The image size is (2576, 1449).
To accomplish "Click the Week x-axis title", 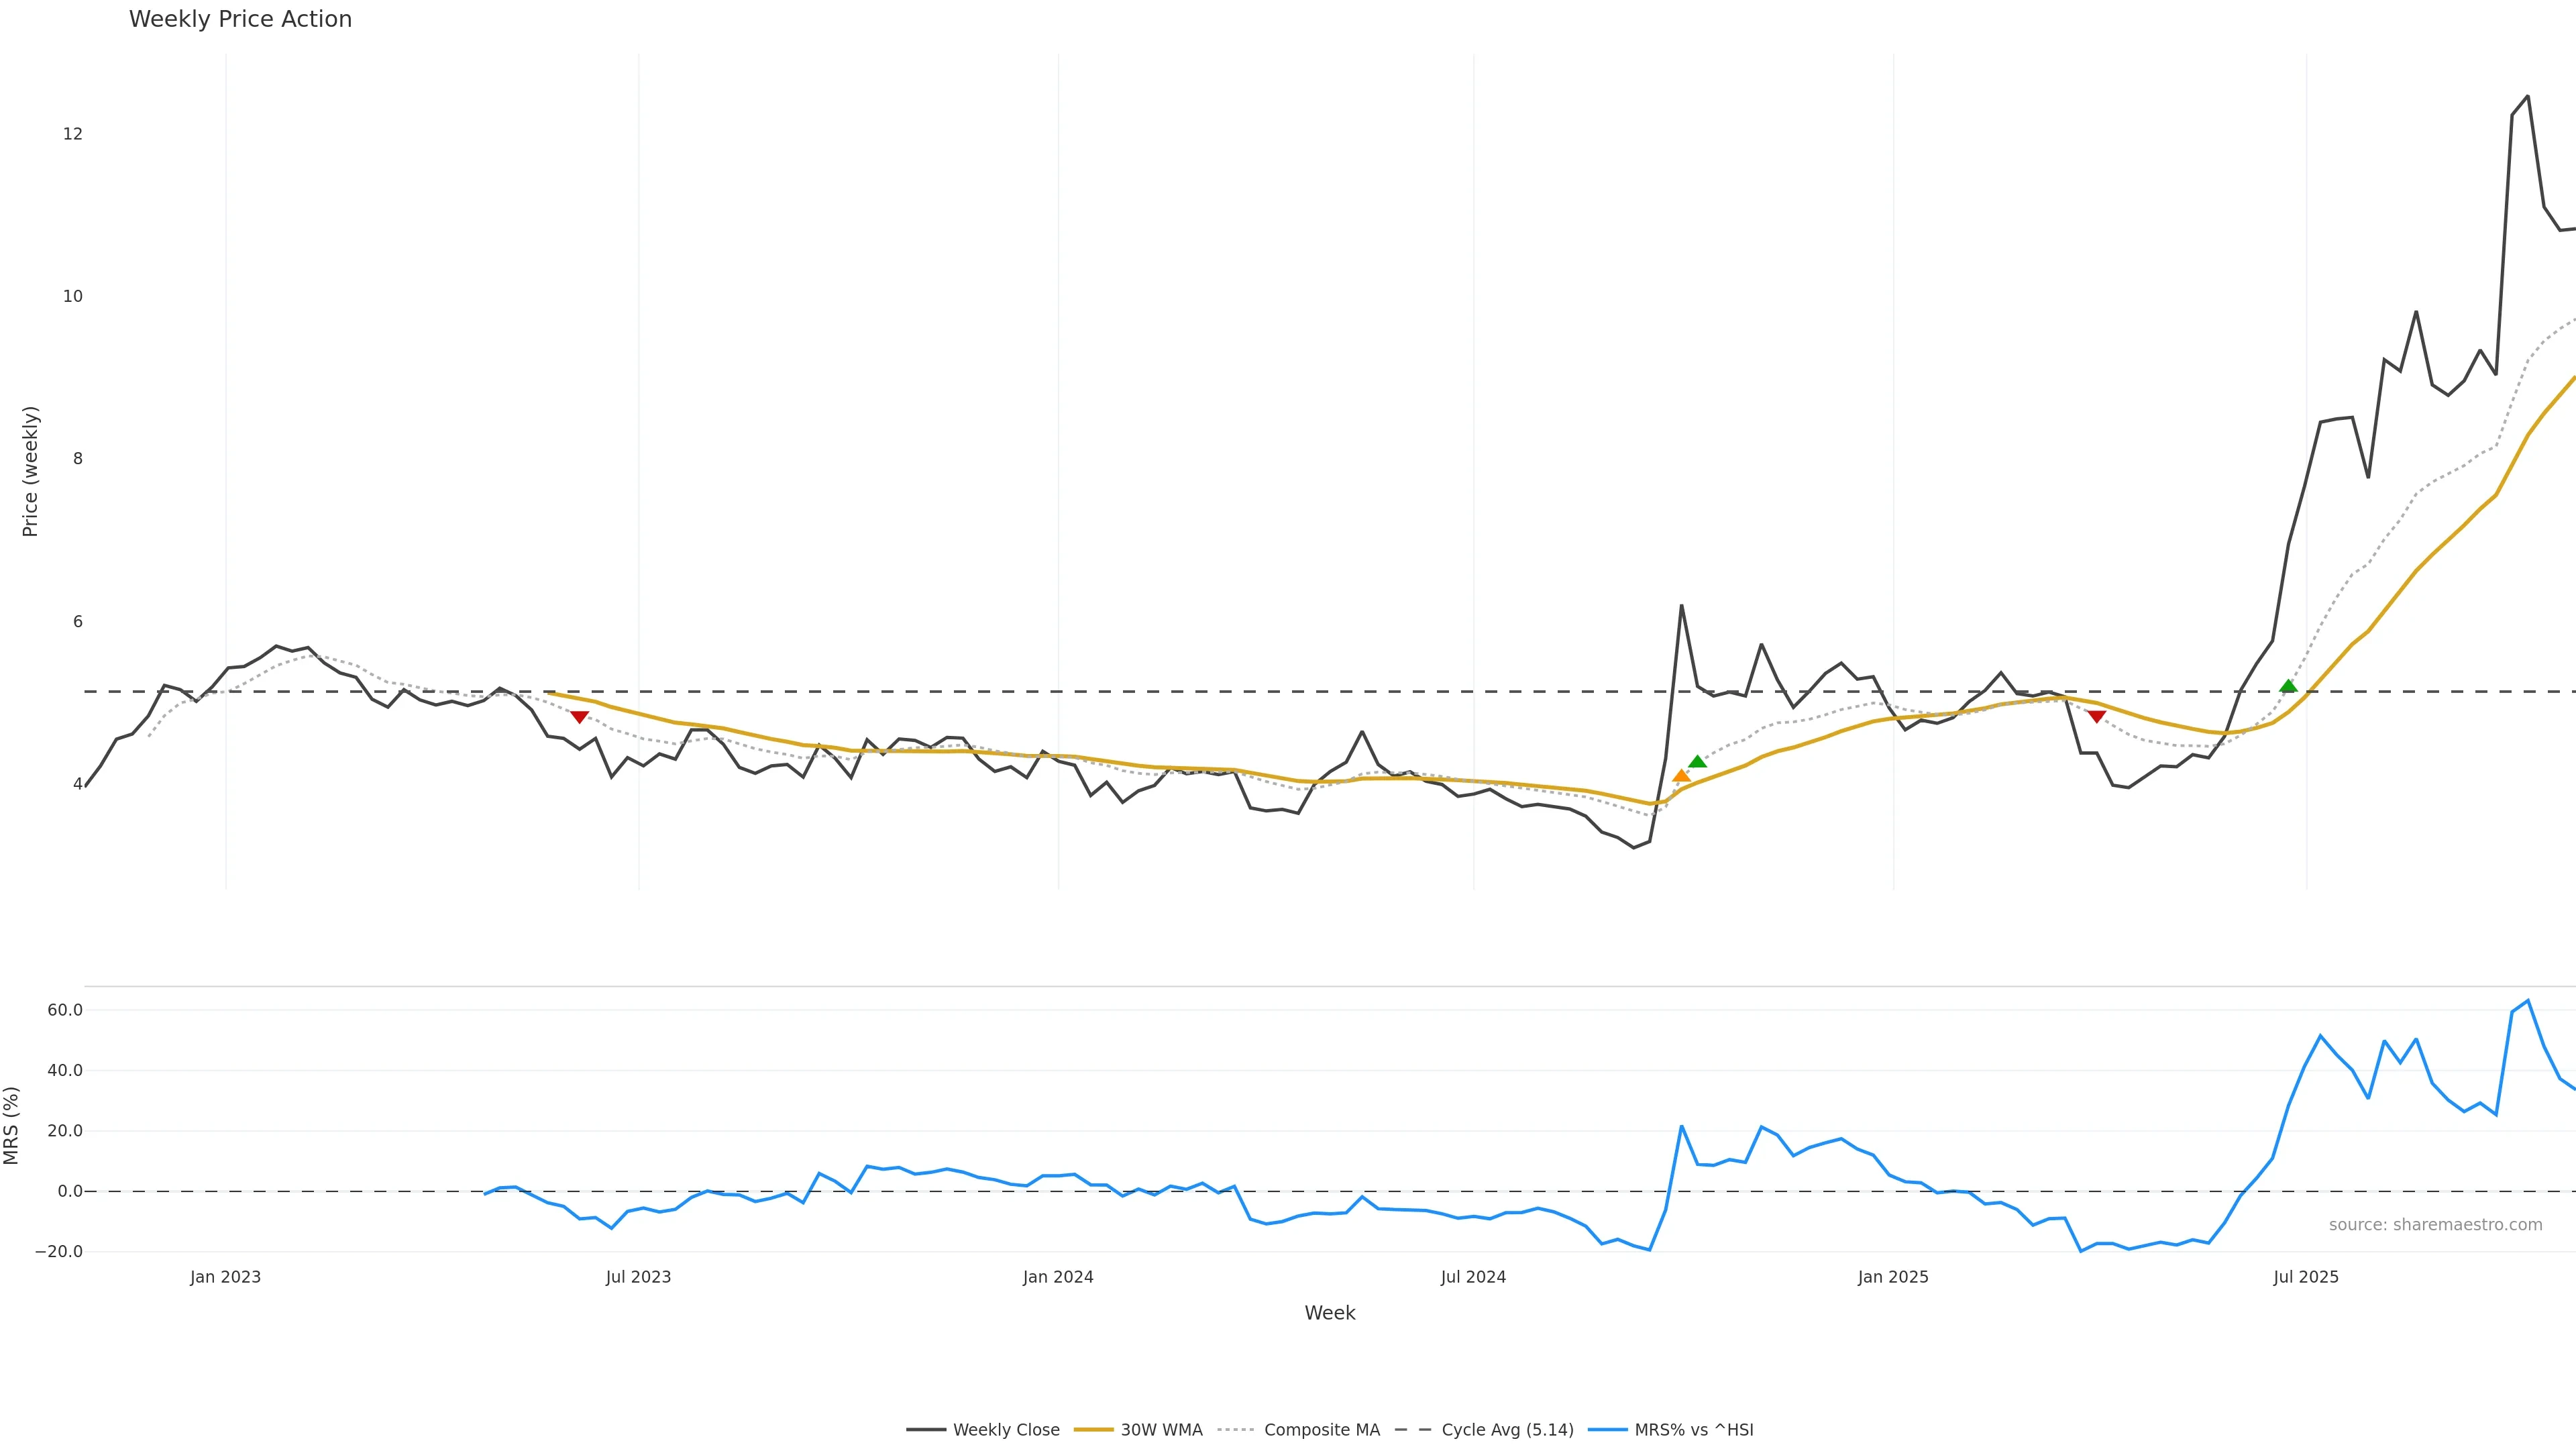I will pyautogui.click(x=1329, y=1313).
